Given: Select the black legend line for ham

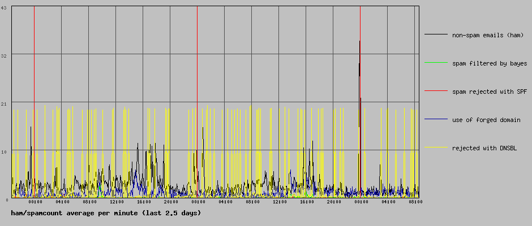Looking at the screenshot, I should [436, 34].
